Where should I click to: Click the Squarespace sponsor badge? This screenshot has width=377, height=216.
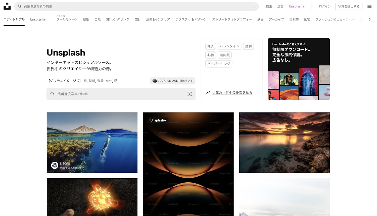(x=172, y=81)
